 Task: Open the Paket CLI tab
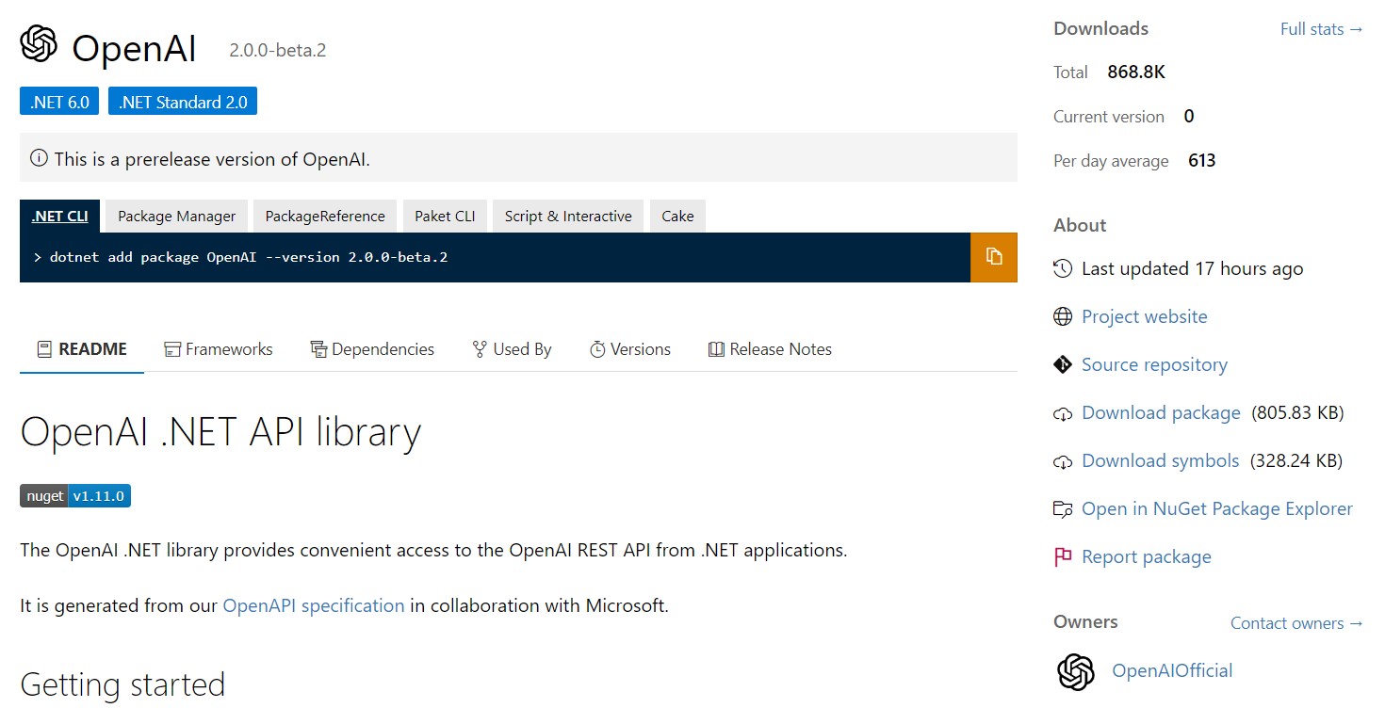click(445, 217)
